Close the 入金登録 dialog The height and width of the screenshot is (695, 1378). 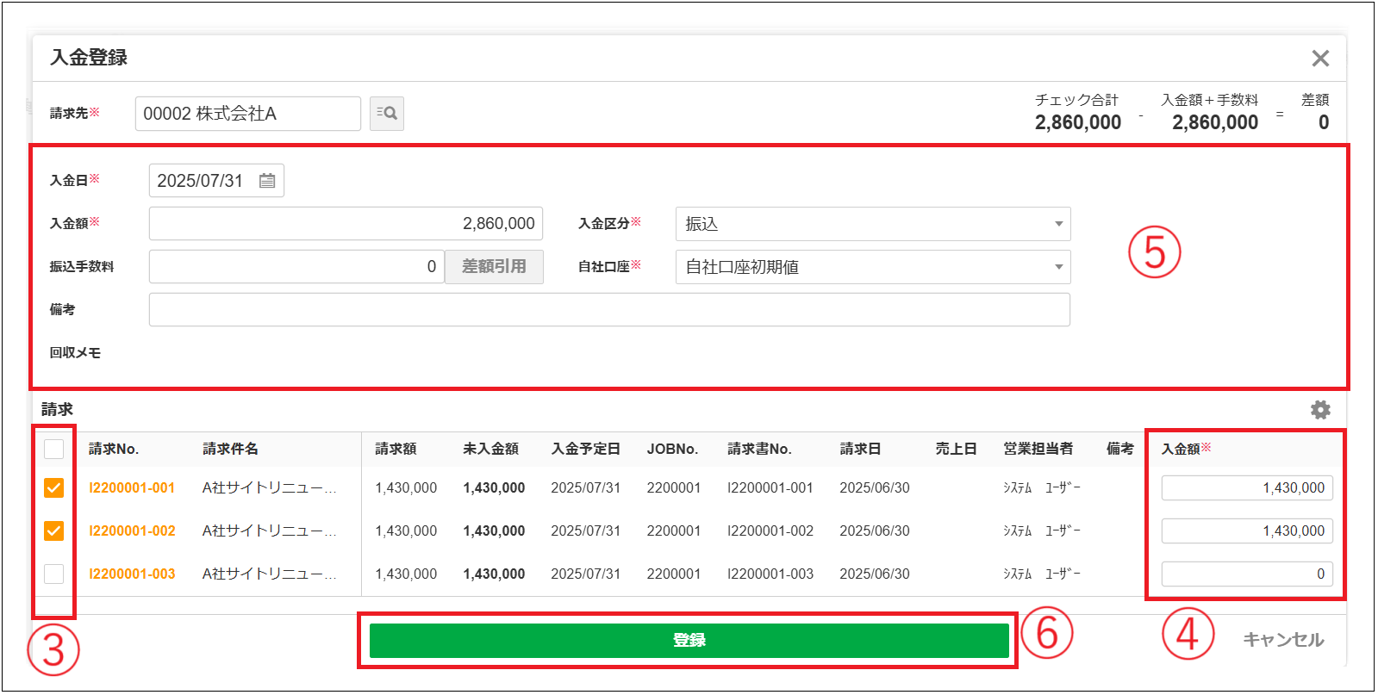(x=1319, y=59)
